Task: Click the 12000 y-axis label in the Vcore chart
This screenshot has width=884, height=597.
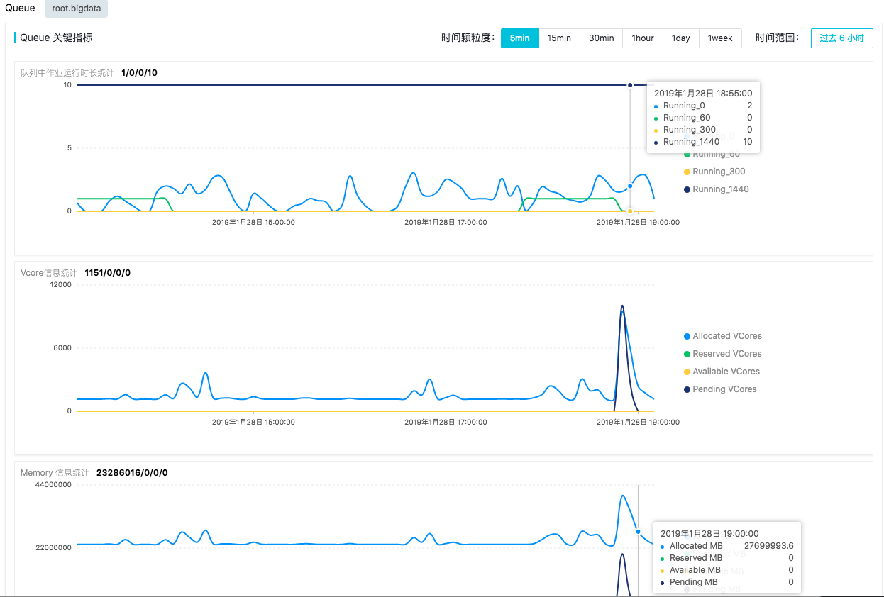Action: [x=60, y=285]
